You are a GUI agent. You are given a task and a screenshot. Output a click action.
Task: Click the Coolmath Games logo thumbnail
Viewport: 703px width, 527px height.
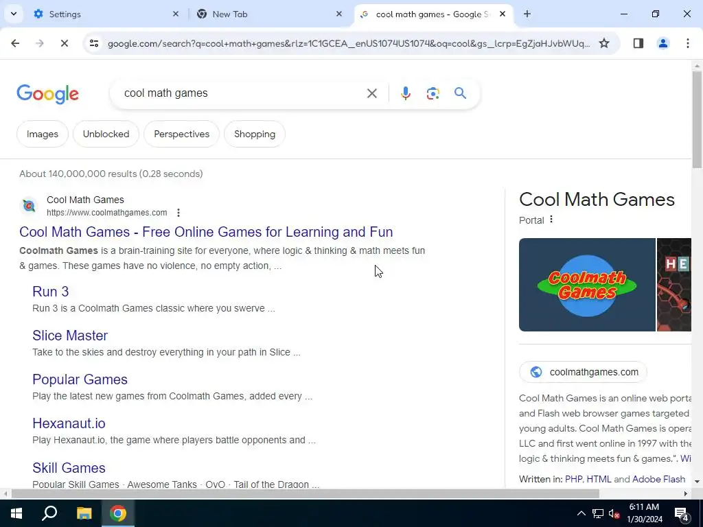[x=587, y=285]
